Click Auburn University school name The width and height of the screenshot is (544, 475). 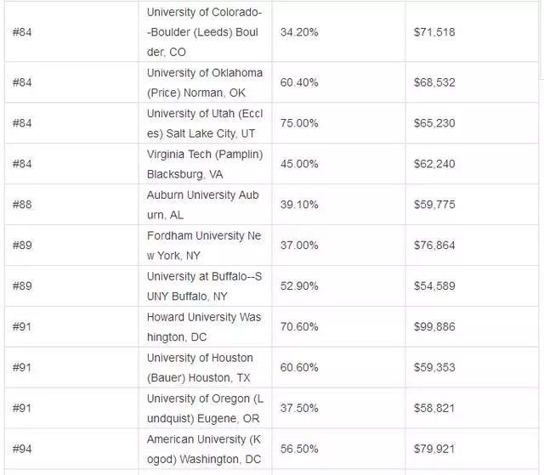tap(202, 205)
